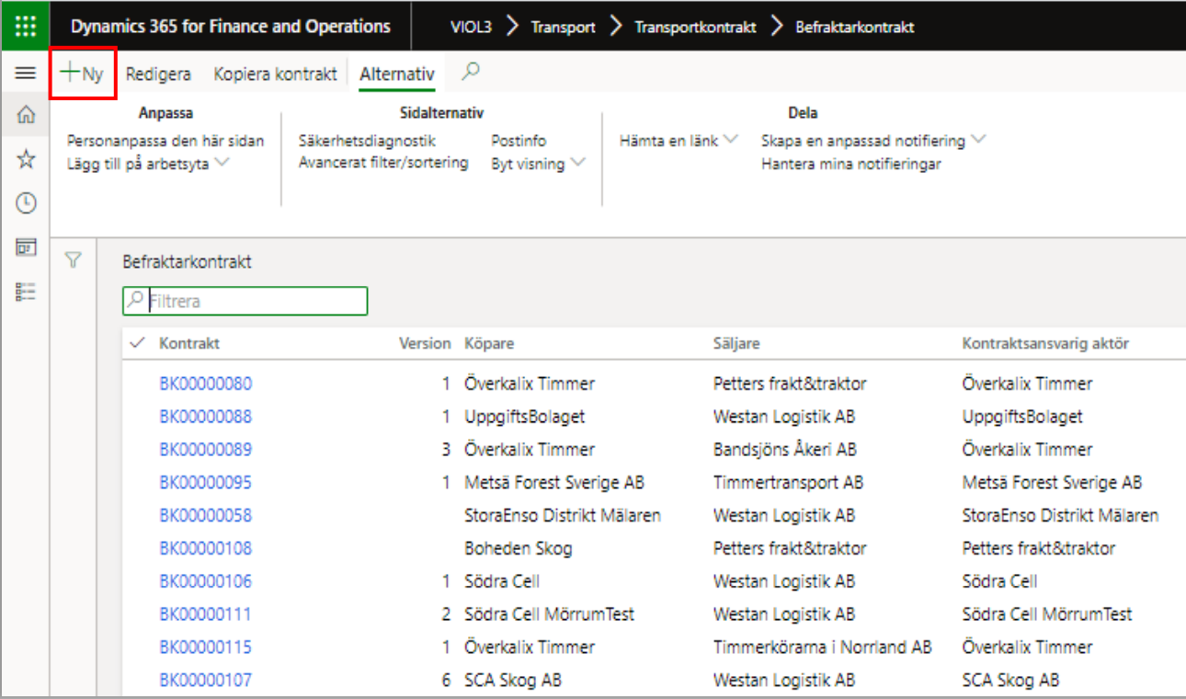Select Säljare cell Timmertransport AB

click(788, 483)
